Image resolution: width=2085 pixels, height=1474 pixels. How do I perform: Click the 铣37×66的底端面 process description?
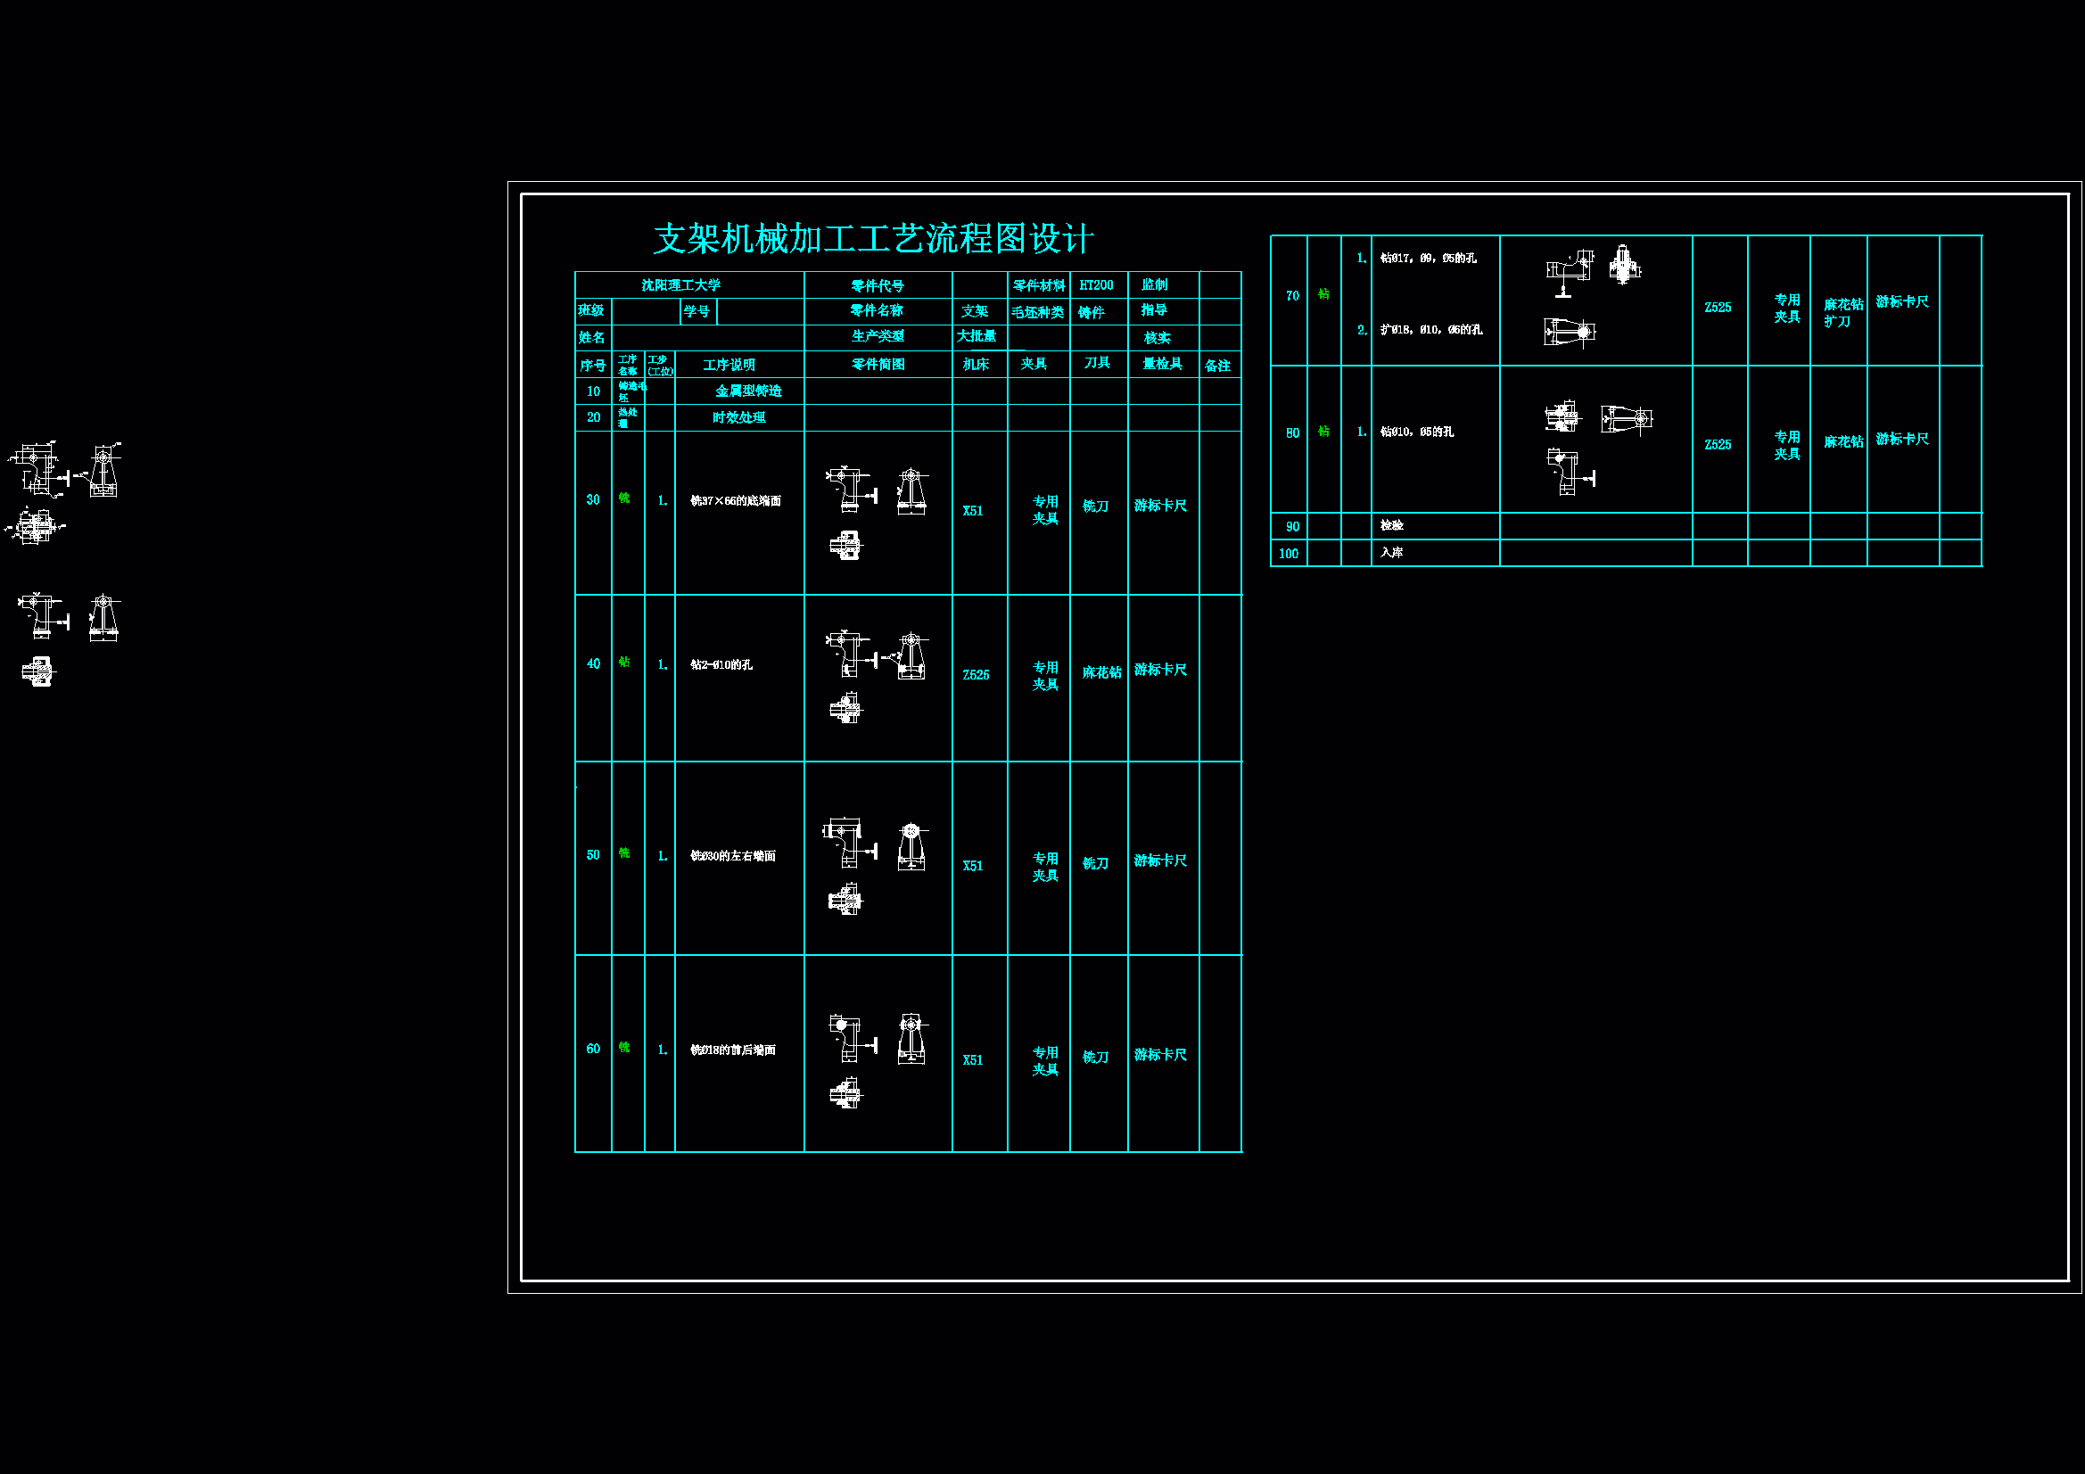736,501
